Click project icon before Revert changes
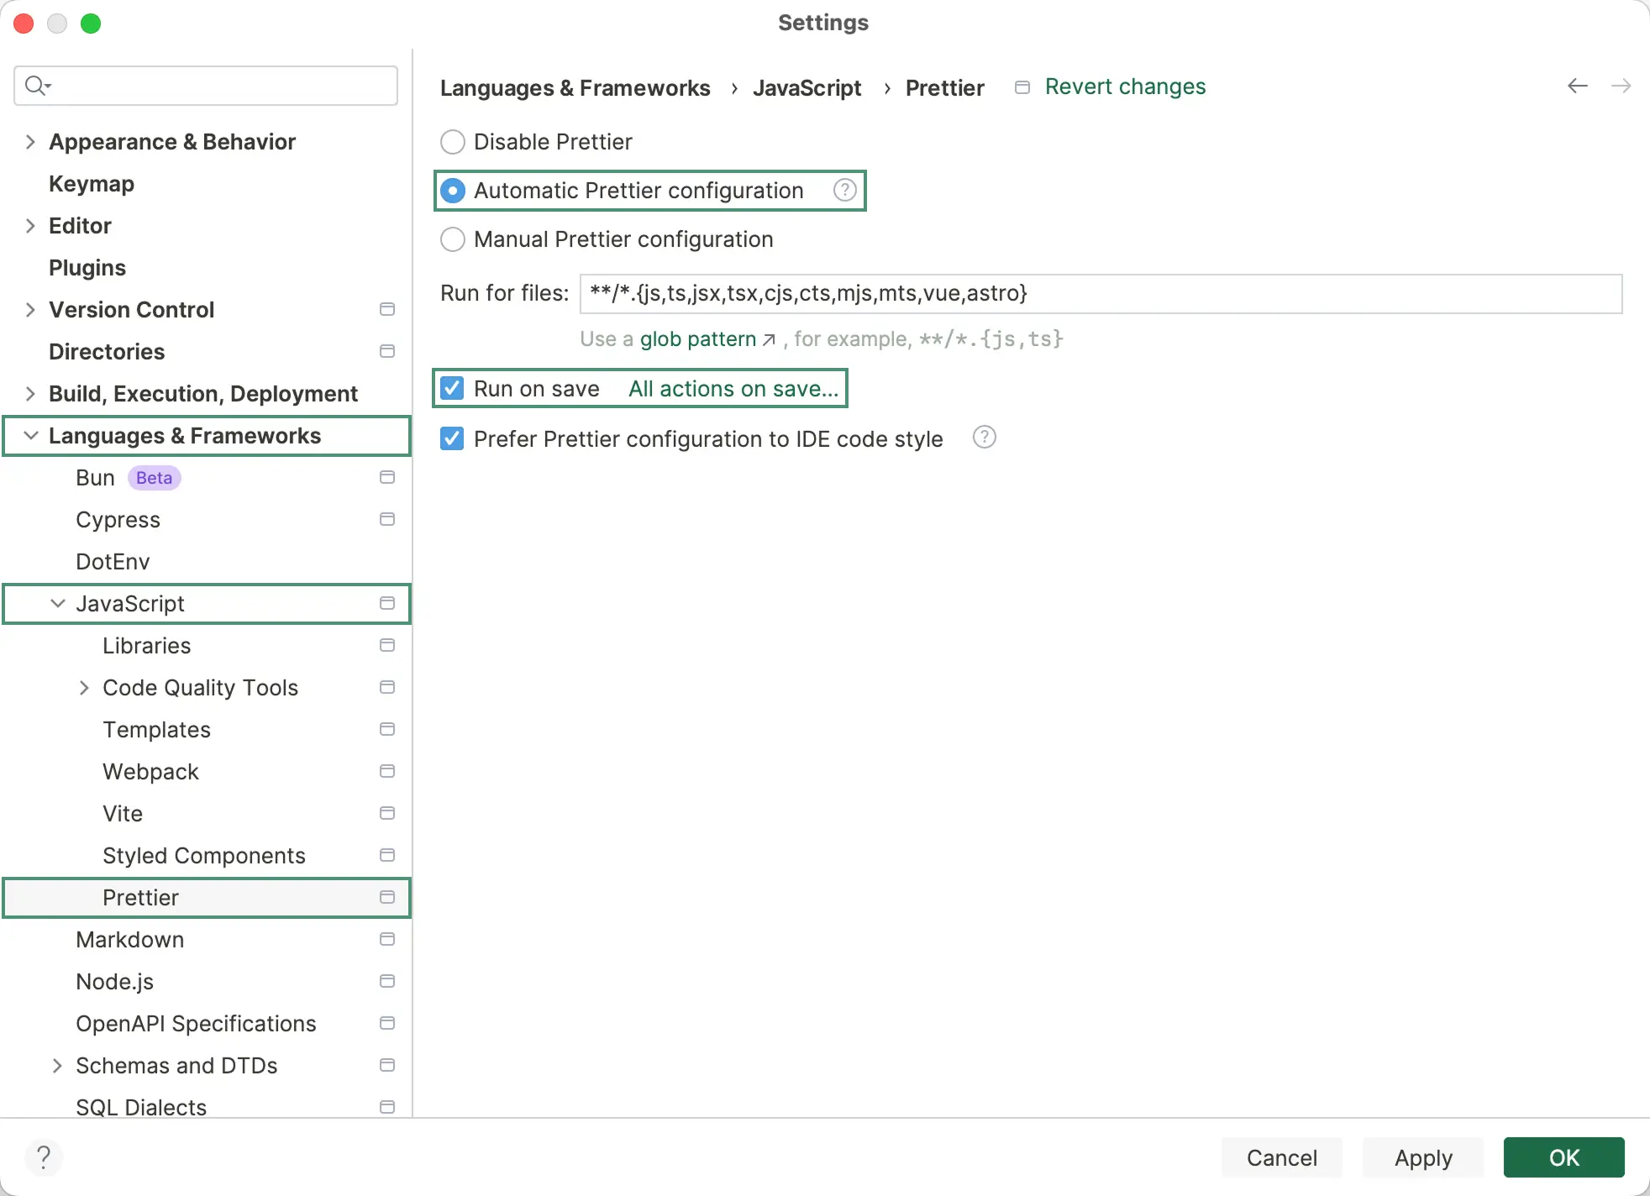This screenshot has height=1196, width=1650. pos(1022,87)
